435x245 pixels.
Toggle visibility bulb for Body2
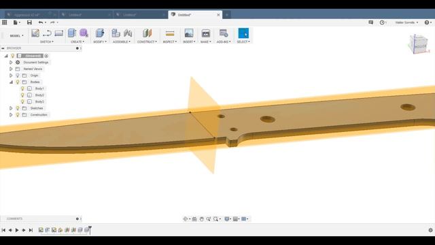coord(22,95)
